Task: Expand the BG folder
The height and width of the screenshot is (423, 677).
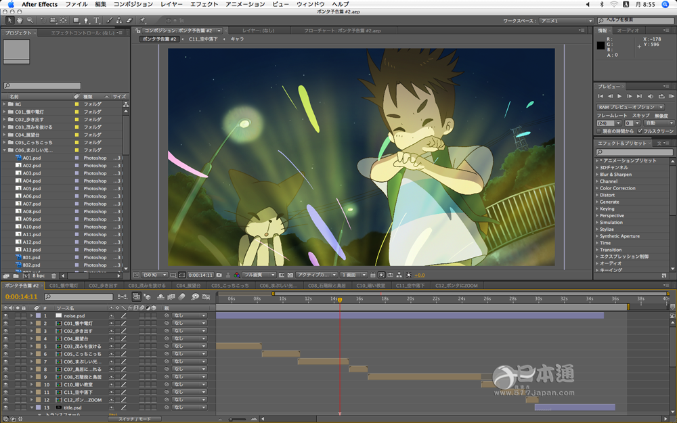Action: (x=5, y=104)
